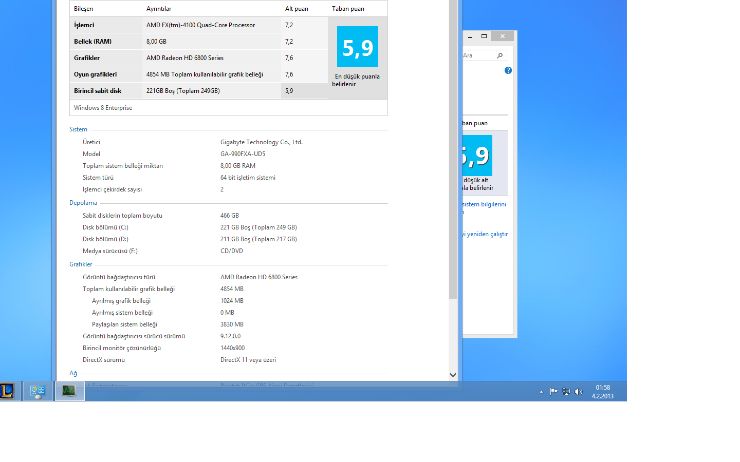Open the volume speaker icon in system tray
The image size is (740, 462).
(579, 391)
